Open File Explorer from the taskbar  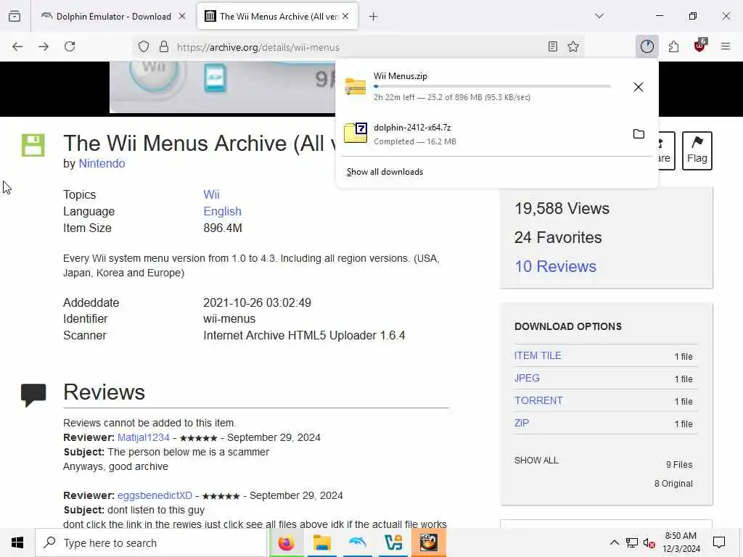tap(321, 542)
